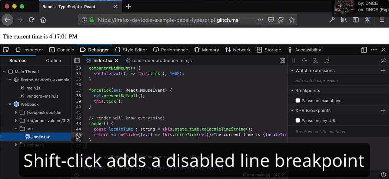Image resolution: width=389 pixels, height=179 pixels.
Task: Switch to the Console tab
Action: coord(61,50)
